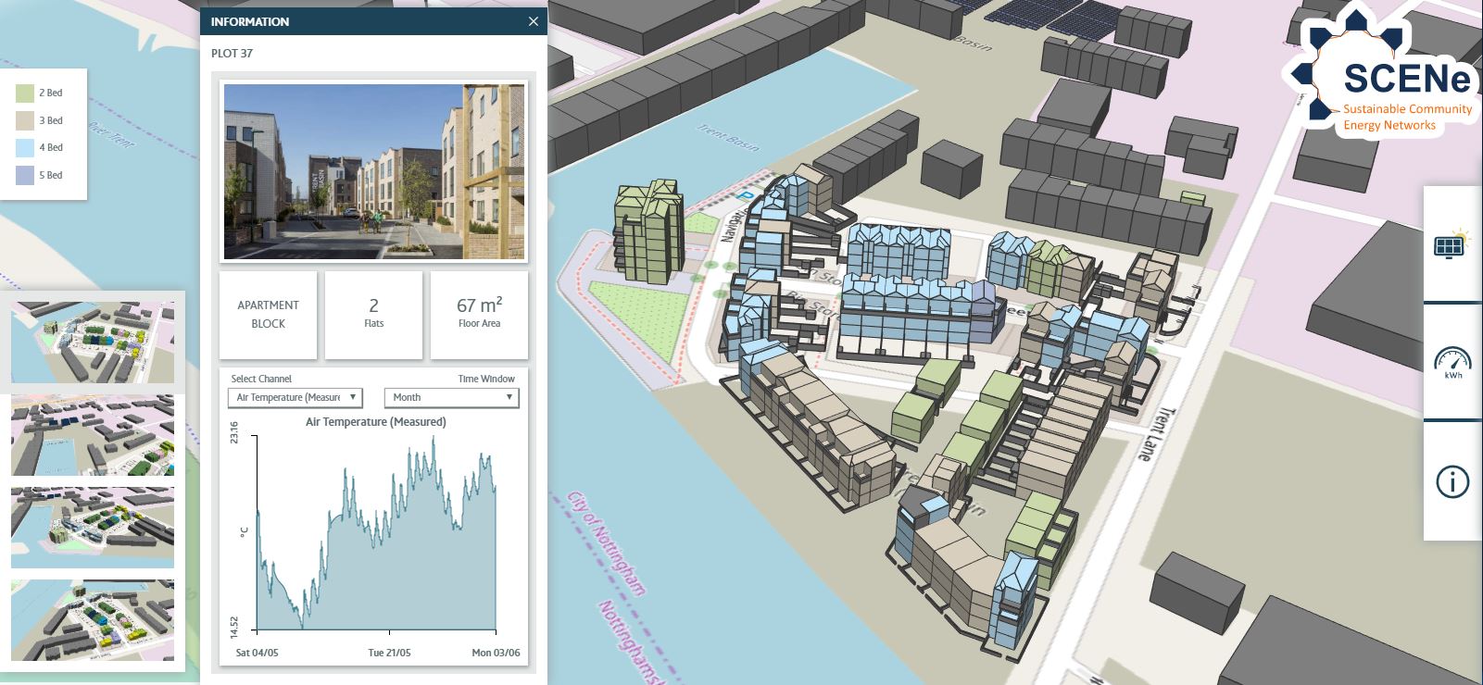Open the Select Channel dropdown

295,397
